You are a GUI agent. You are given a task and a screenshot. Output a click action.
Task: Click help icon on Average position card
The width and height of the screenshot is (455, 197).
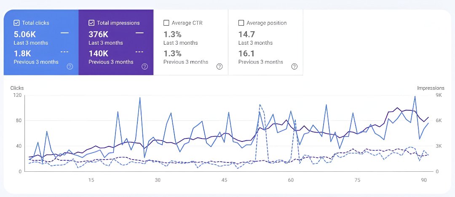[x=294, y=67]
